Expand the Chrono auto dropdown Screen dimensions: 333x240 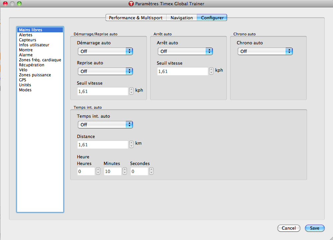[265, 51]
